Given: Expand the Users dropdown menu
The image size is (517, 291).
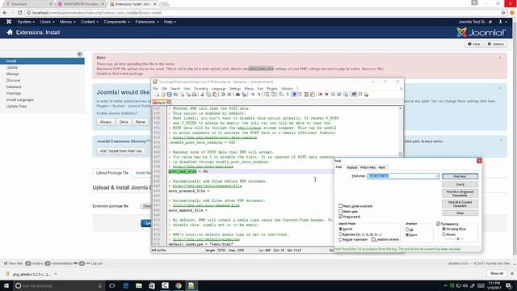Looking at the screenshot, I should (48, 22).
